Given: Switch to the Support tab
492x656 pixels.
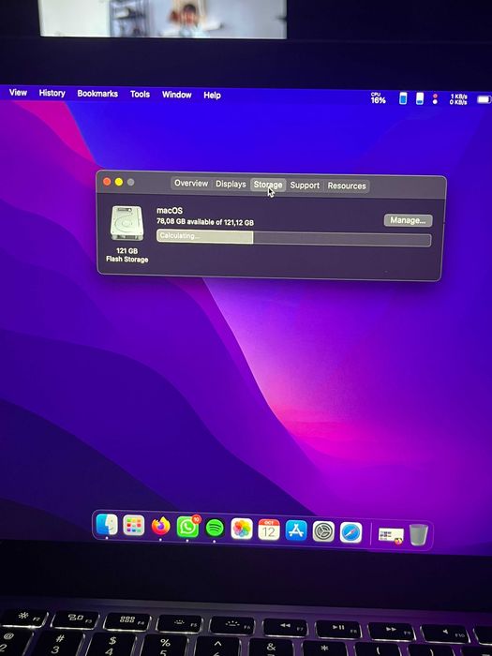Looking at the screenshot, I should 305,186.
